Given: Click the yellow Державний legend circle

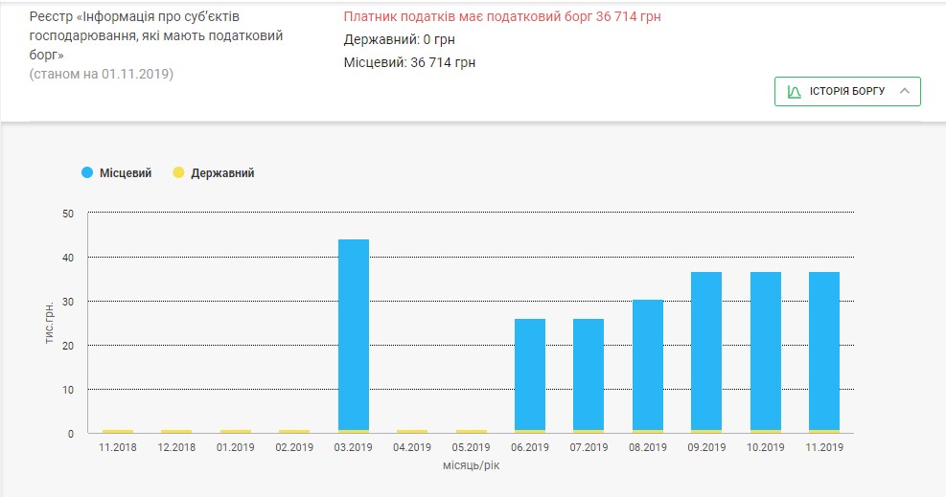Looking at the screenshot, I should point(177,173).
